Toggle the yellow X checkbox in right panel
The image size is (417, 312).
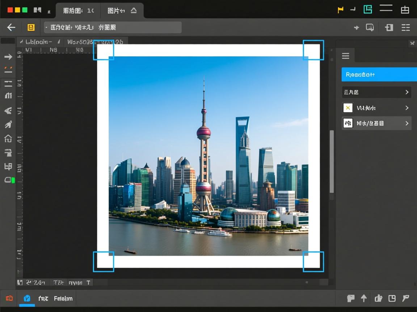coord(348,108)
